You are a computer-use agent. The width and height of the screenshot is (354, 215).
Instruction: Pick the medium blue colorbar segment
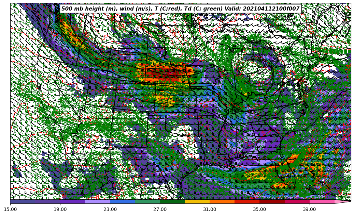122,201
